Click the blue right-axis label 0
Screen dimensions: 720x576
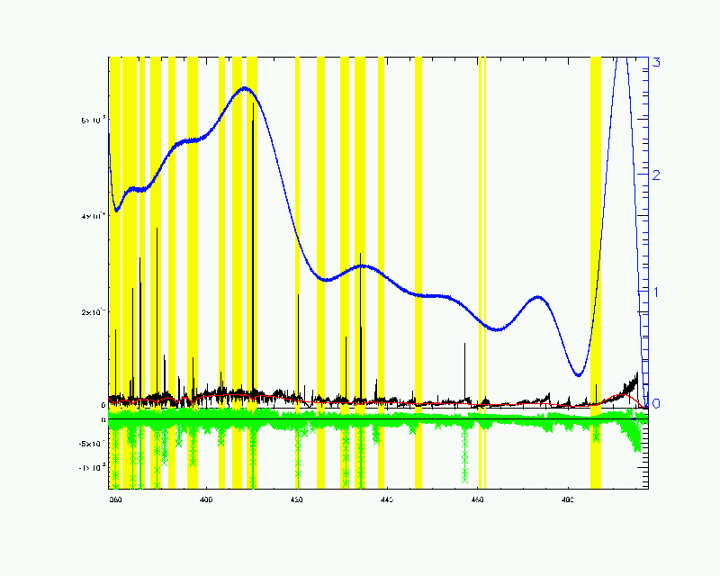pyautogui.click(x=656, y=404)
